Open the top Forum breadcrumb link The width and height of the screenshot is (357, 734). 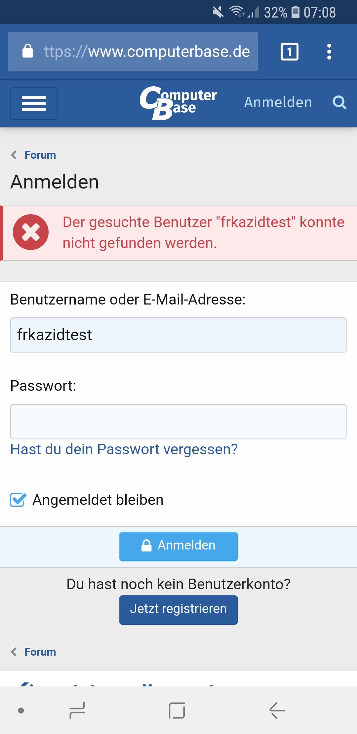[40, 155]
